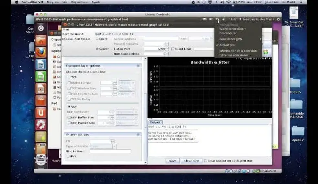Click the Save output button
This screenshot has width=318, height=184.
click(x=172, y=161)
